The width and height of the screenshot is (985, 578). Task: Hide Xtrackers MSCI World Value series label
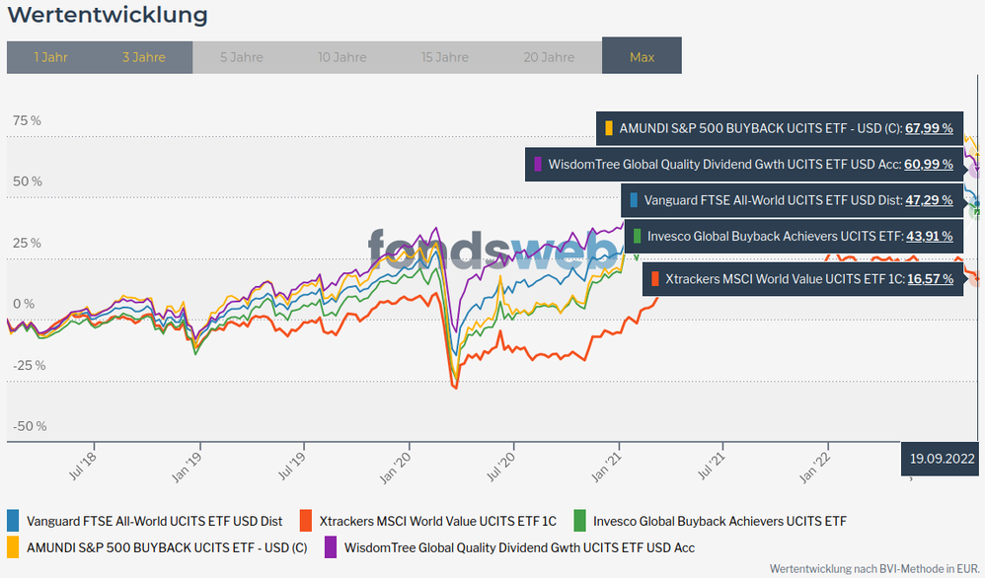click(x=438, y=521)
